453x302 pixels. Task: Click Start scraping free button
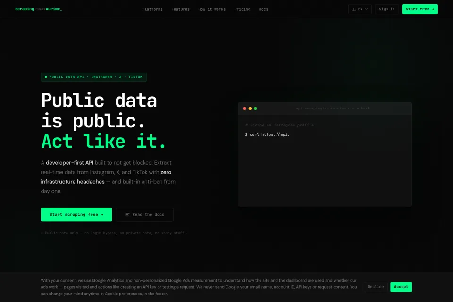76,214
